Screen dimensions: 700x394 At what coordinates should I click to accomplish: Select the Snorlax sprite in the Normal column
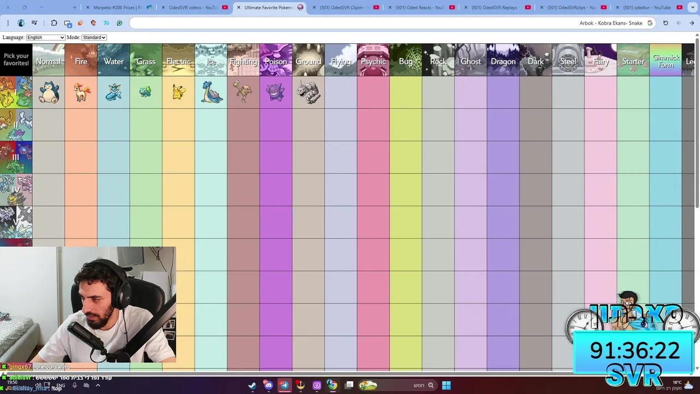click(x=49, y=92)
